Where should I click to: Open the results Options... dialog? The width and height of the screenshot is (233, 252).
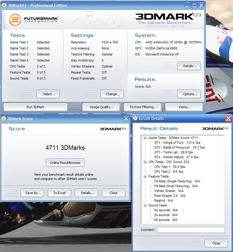pyautogui.click(x=189, y=94)
